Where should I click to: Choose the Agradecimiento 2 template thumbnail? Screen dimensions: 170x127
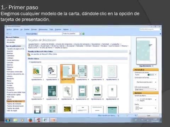[x=52, y=71]
